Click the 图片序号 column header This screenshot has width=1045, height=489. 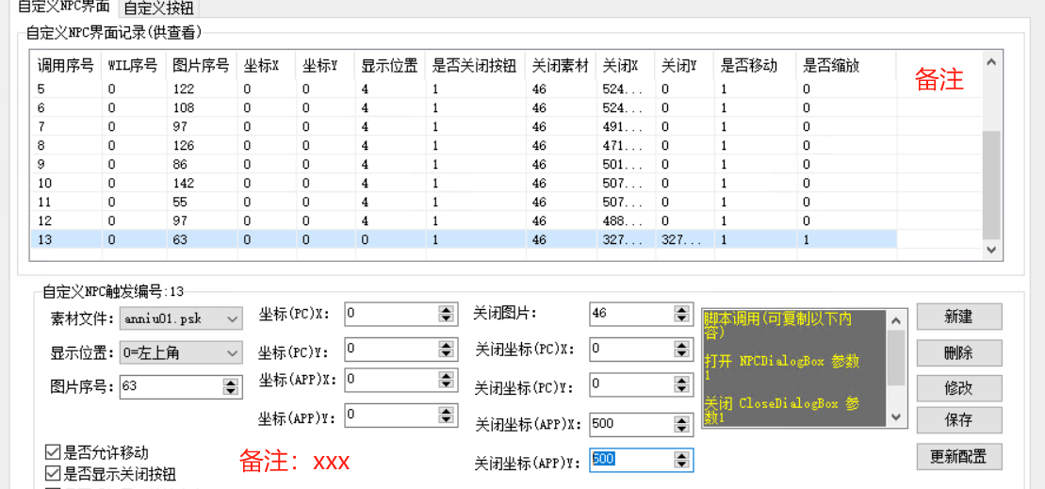tap(201, 66)
